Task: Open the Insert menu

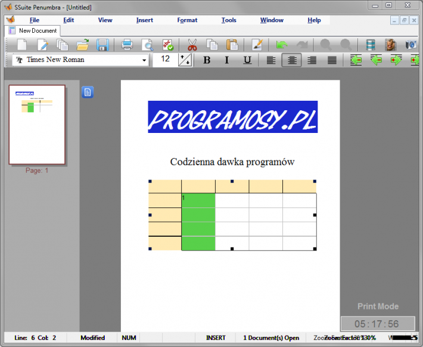Action: click(x=145, y=20)
